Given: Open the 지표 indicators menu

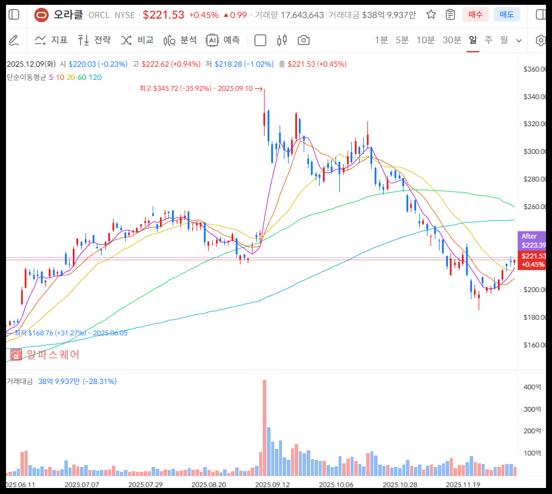Looking at the screenshot, I should point(51,40).
